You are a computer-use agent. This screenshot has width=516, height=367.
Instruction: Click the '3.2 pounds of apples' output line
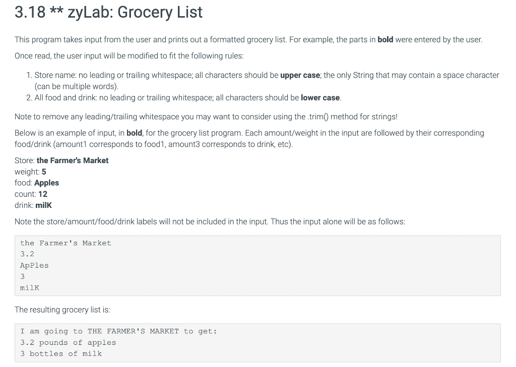(68, 342)
